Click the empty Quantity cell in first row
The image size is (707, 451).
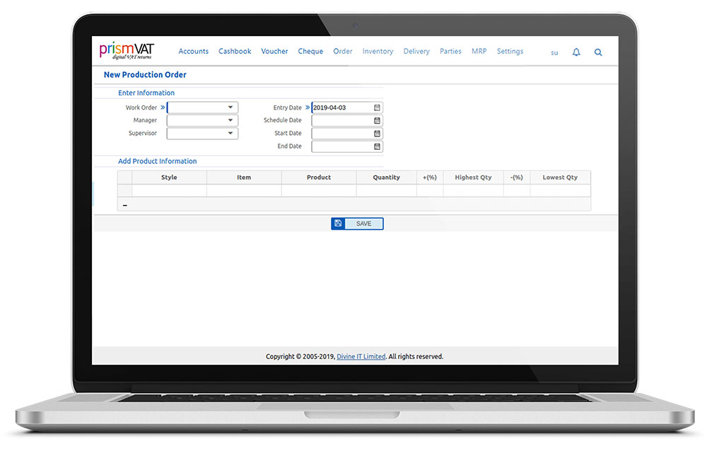(387, 191)
